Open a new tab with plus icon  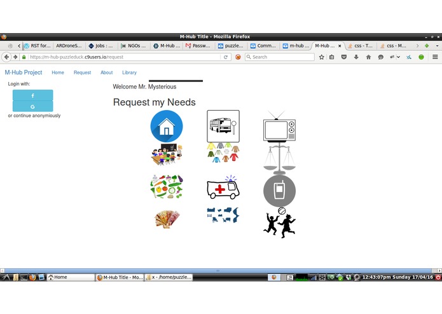coord(427,46)
